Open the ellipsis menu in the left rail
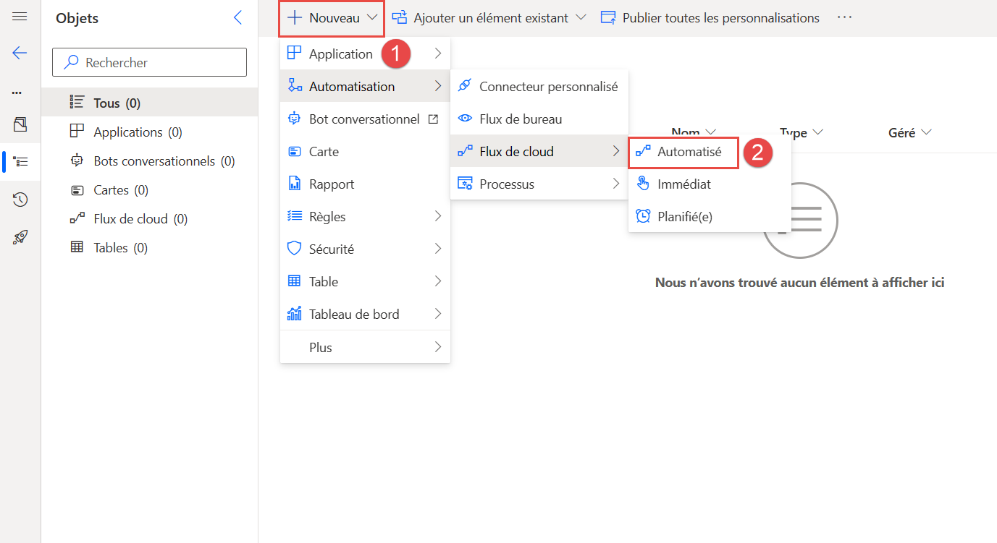 20,92
